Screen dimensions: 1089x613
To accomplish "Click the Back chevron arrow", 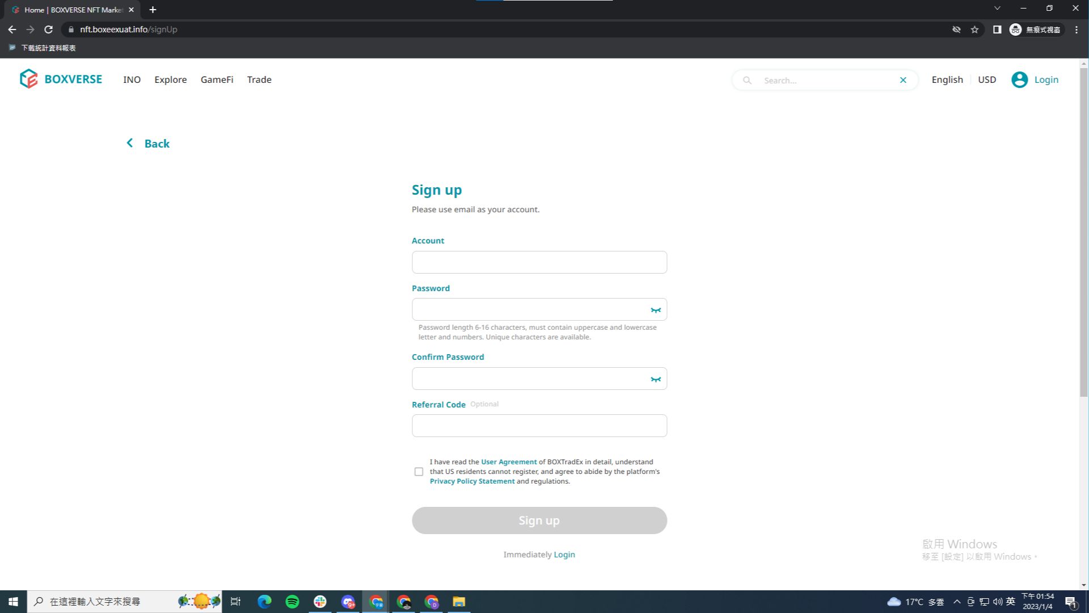I will tap(130, 143).
